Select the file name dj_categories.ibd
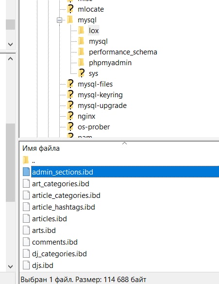The width and height of the screenshot is (219, 284). click(x=59, y=254)
